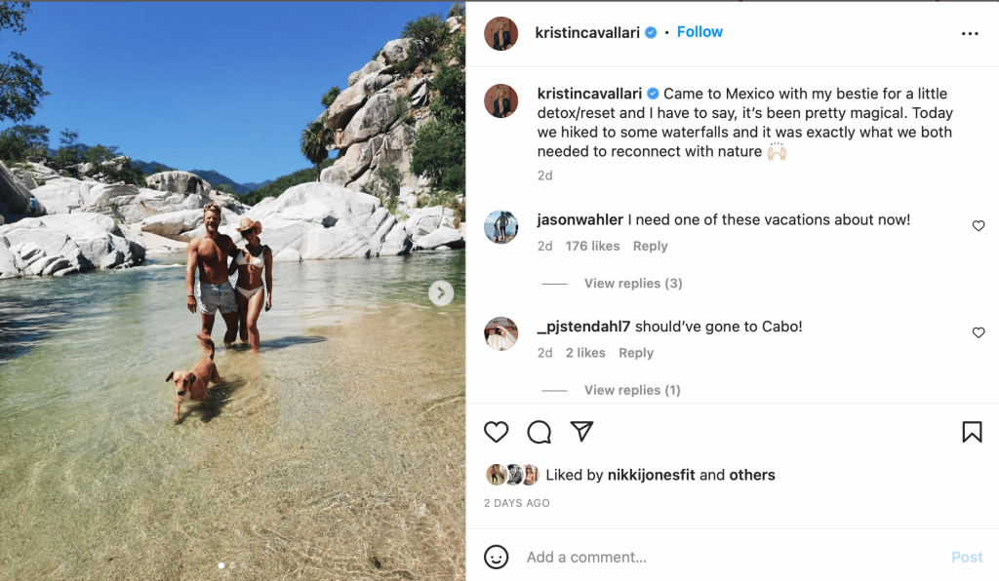
Task: Expand View replies (1) under _pjstendahl7
Action: [632, 390]
